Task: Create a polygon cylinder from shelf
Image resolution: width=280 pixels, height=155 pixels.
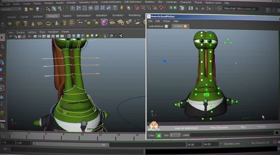Action: 25,24
